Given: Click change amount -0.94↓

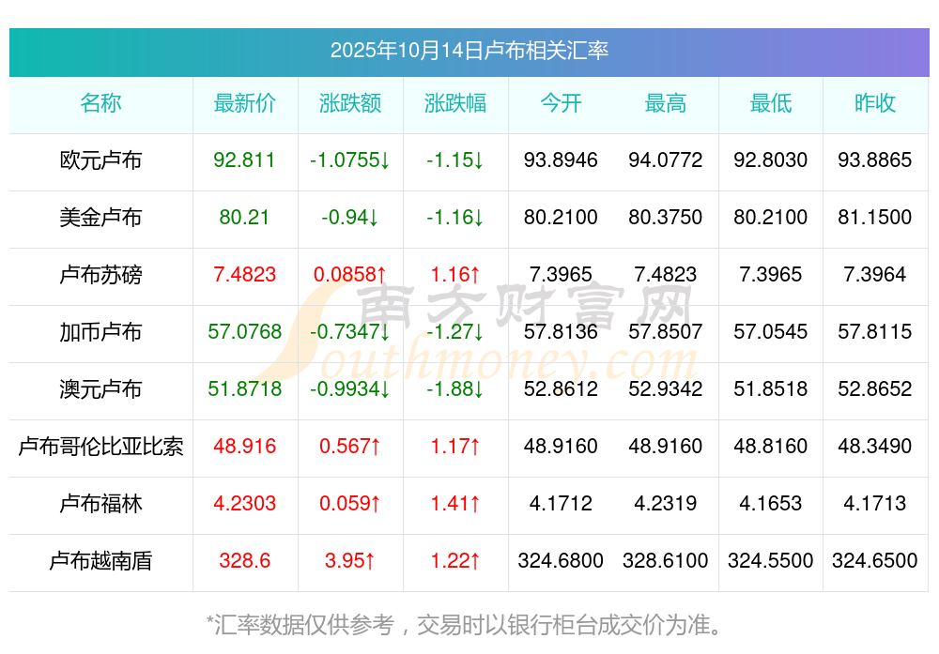Looking at the screenshot, I should pyautogui.click(x=349, y=217).
